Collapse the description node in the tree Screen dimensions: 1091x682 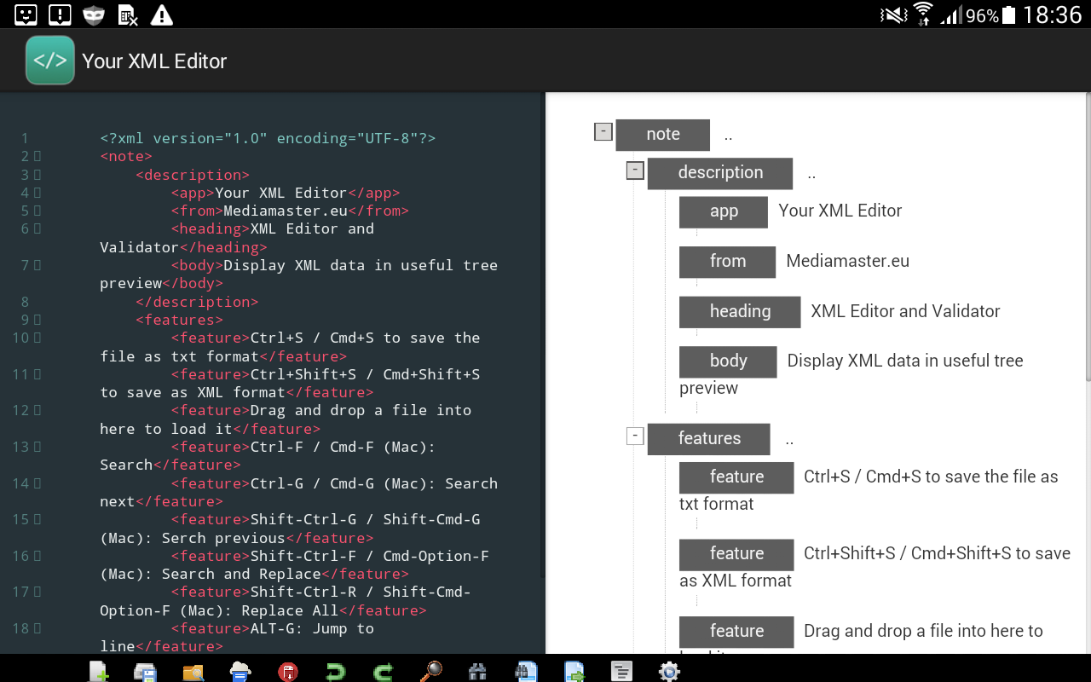tap(634, 170)
